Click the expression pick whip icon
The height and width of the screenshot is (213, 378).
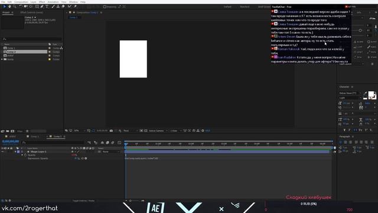(x=82, y=159)
